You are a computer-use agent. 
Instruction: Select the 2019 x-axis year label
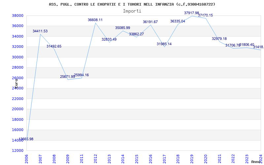(x=192, y=159)
